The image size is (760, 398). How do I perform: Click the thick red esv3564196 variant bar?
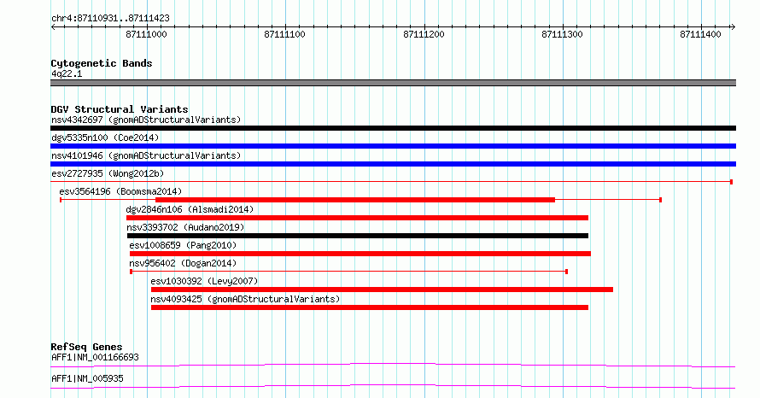tap(355, 200)
